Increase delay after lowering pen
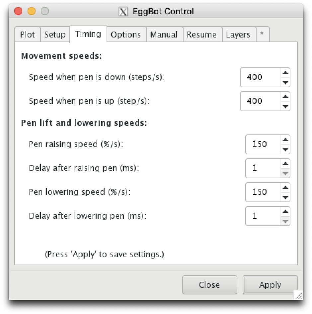This screenshot has width=312, height=314. coord(285,211)
